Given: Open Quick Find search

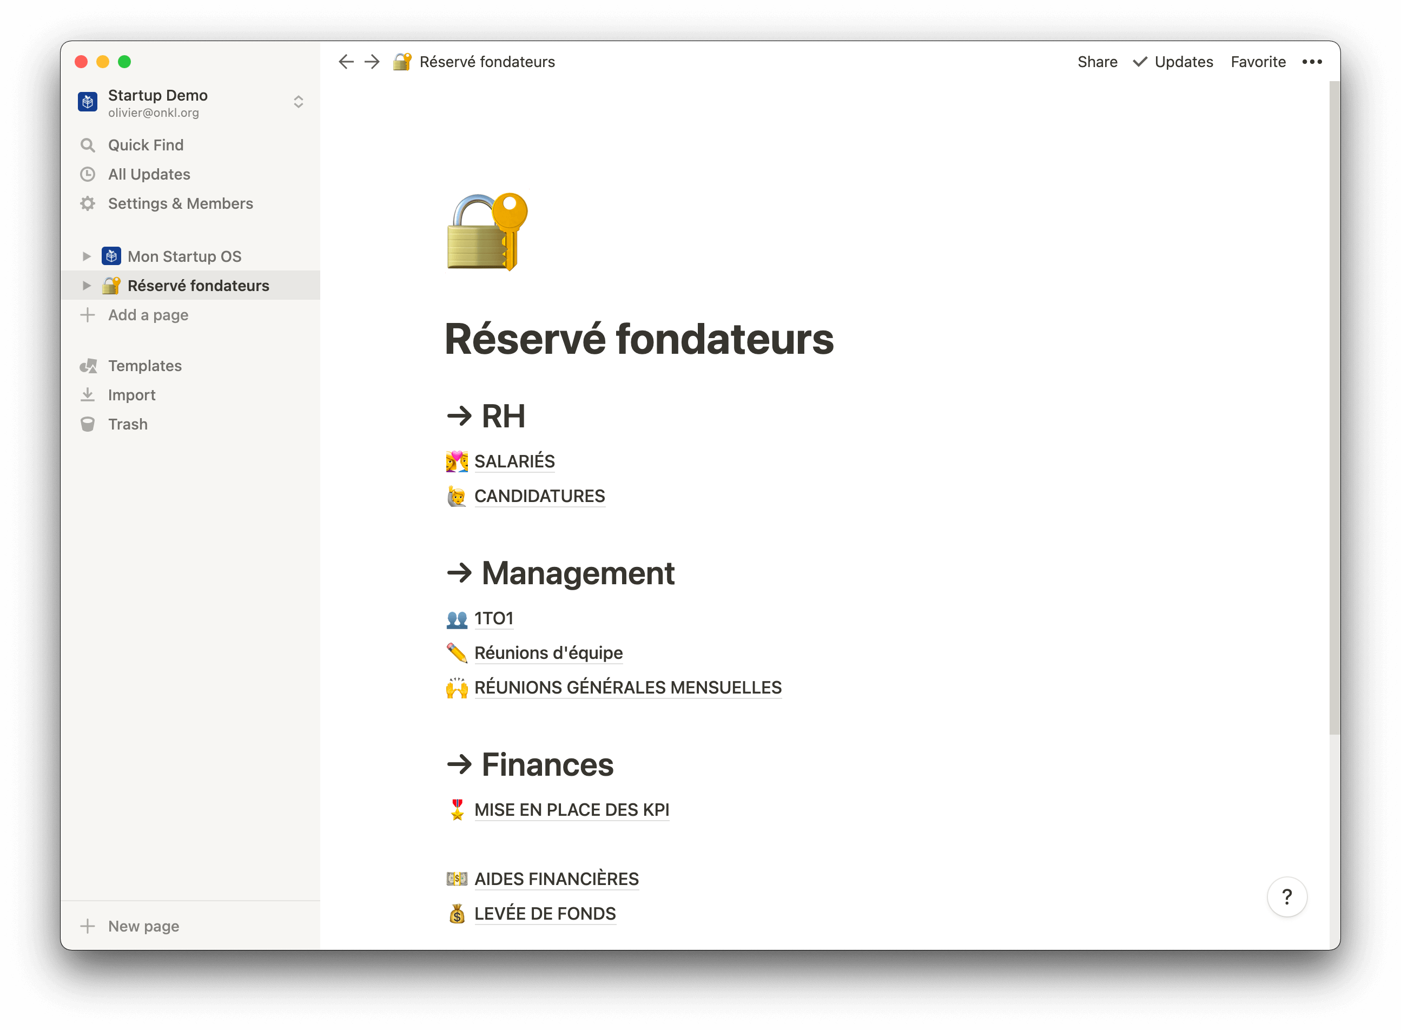Looking at the screenshot, I should tap(146, 146).
